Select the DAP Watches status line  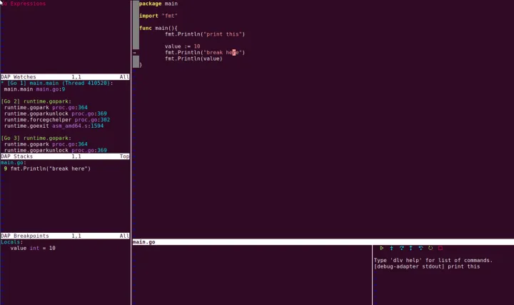(x=65, y=76)
